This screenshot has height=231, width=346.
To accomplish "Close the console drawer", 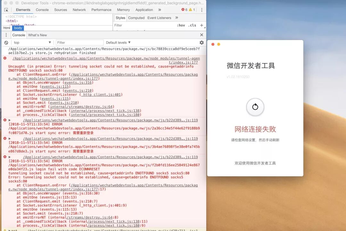I will pos(202,35).
